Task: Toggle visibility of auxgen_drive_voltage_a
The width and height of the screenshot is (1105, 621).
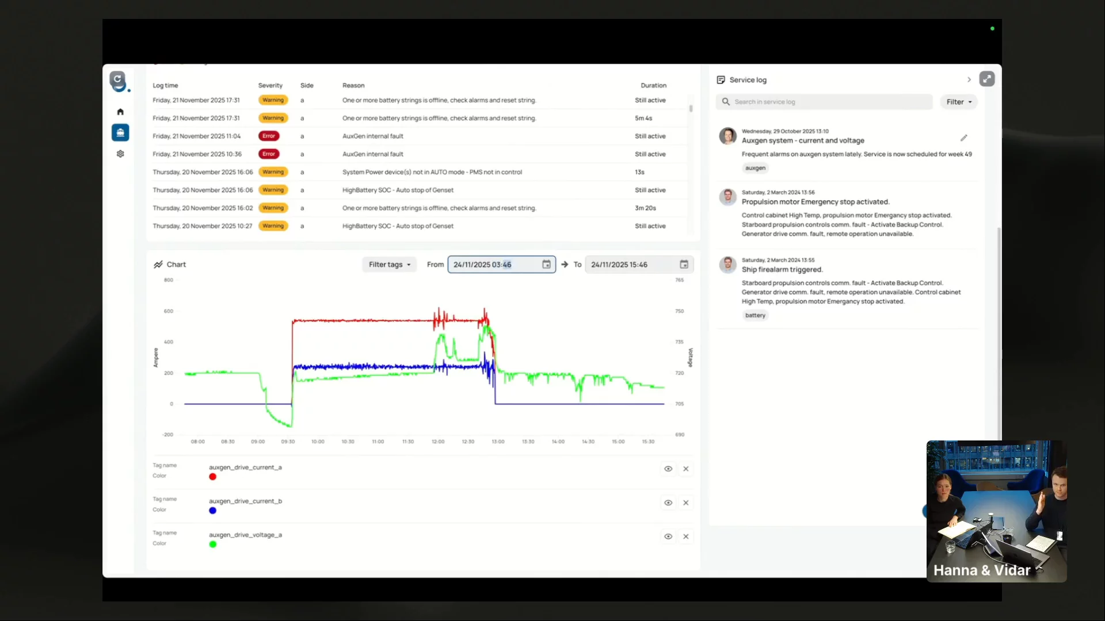Action: 668,536
